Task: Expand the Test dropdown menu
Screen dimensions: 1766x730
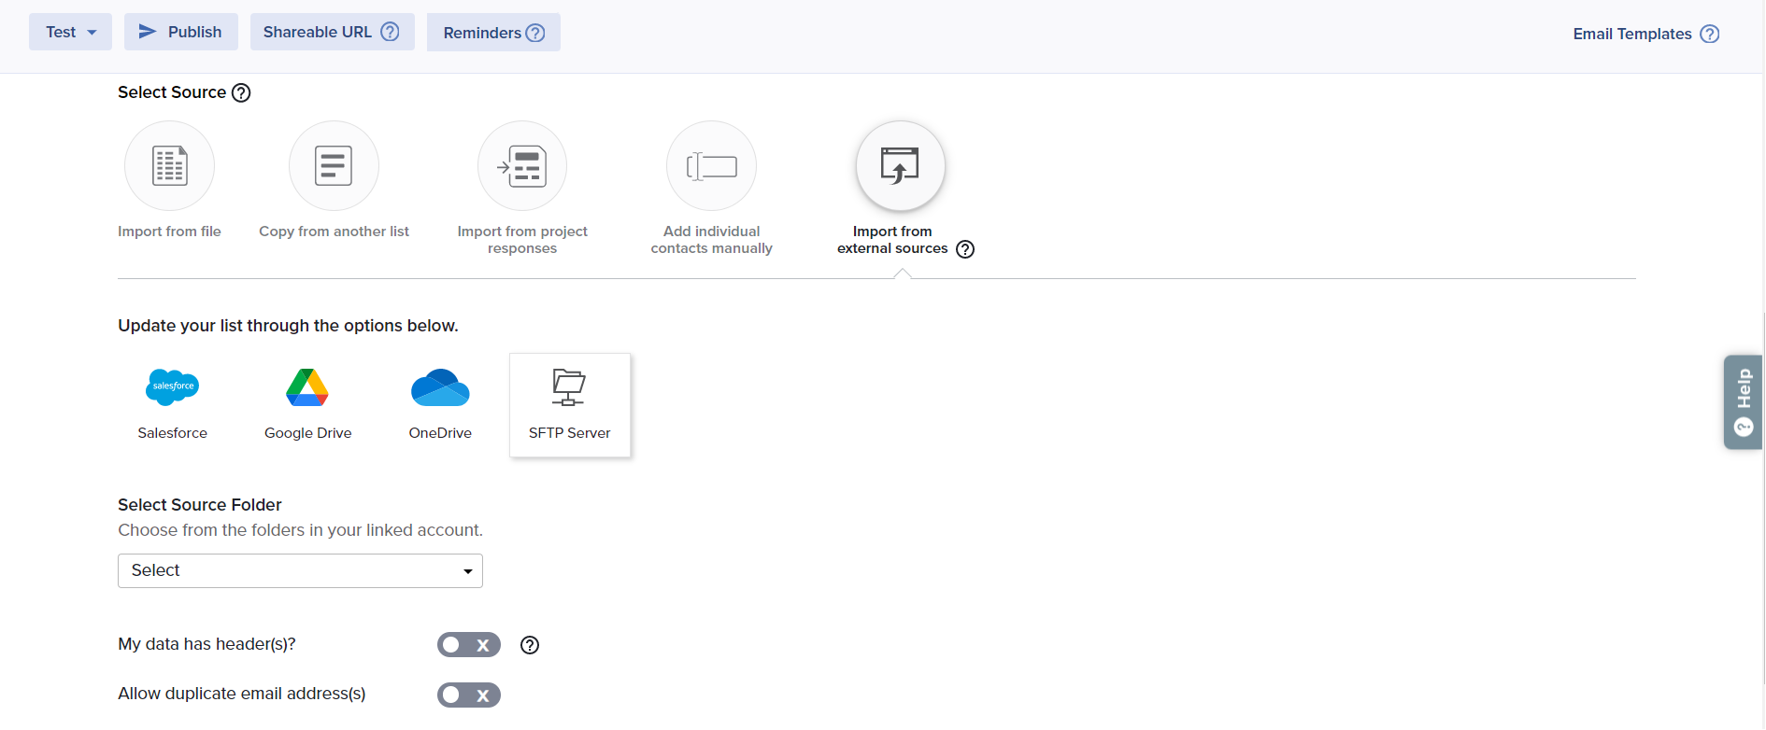Action: pyautogui.click(x=70, y=32)
